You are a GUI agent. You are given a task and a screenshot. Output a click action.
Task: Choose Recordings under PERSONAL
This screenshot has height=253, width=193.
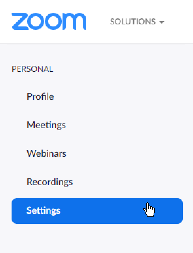[50, 182]
